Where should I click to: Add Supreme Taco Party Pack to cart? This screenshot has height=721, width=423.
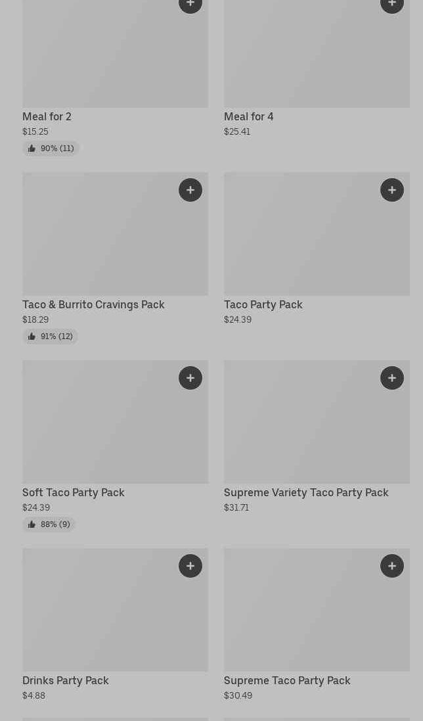pos(392,566)
